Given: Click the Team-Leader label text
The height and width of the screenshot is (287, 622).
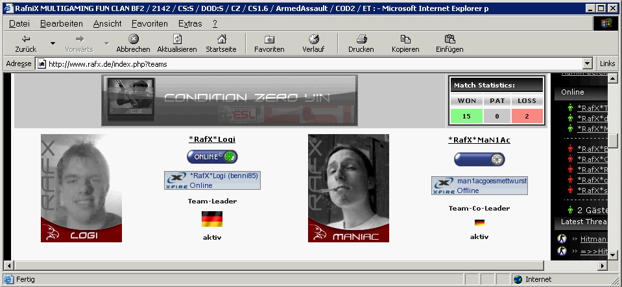Looking at the screenshot, I should tap(212, 201).
